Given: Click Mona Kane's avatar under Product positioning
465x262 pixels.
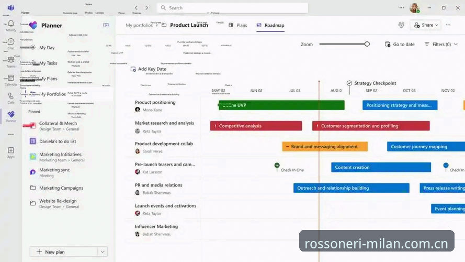Looking at the screenshot, I should click(x=138, y=110).
